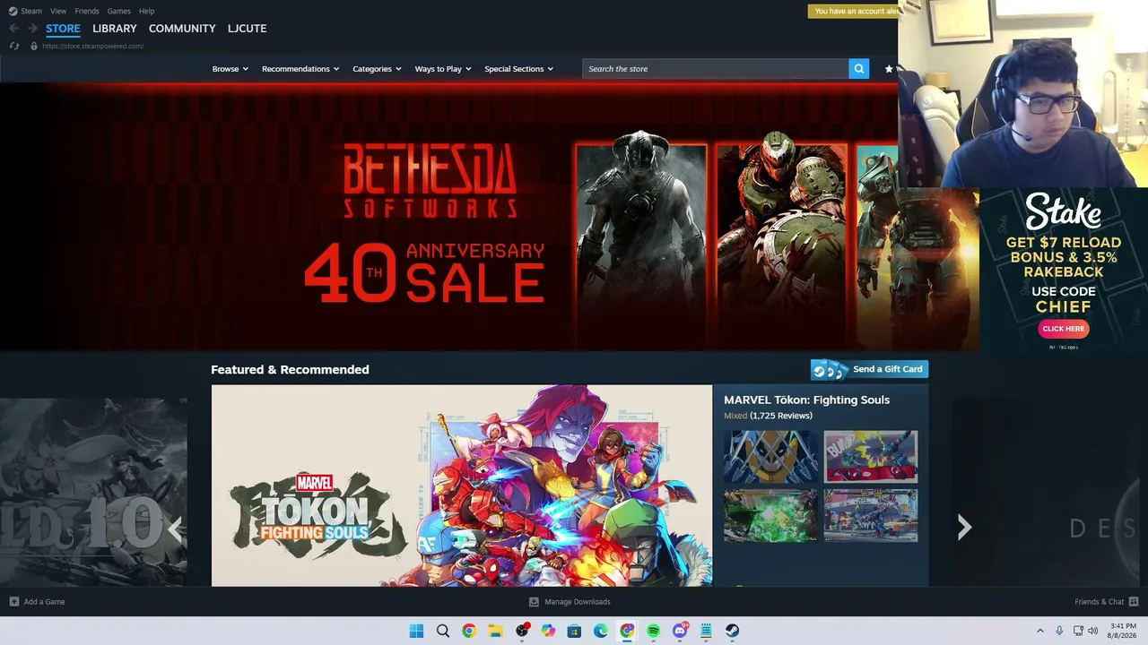Open Friends & Chat
This screenshot has height=645, width=1148.
click(1100, 602)
